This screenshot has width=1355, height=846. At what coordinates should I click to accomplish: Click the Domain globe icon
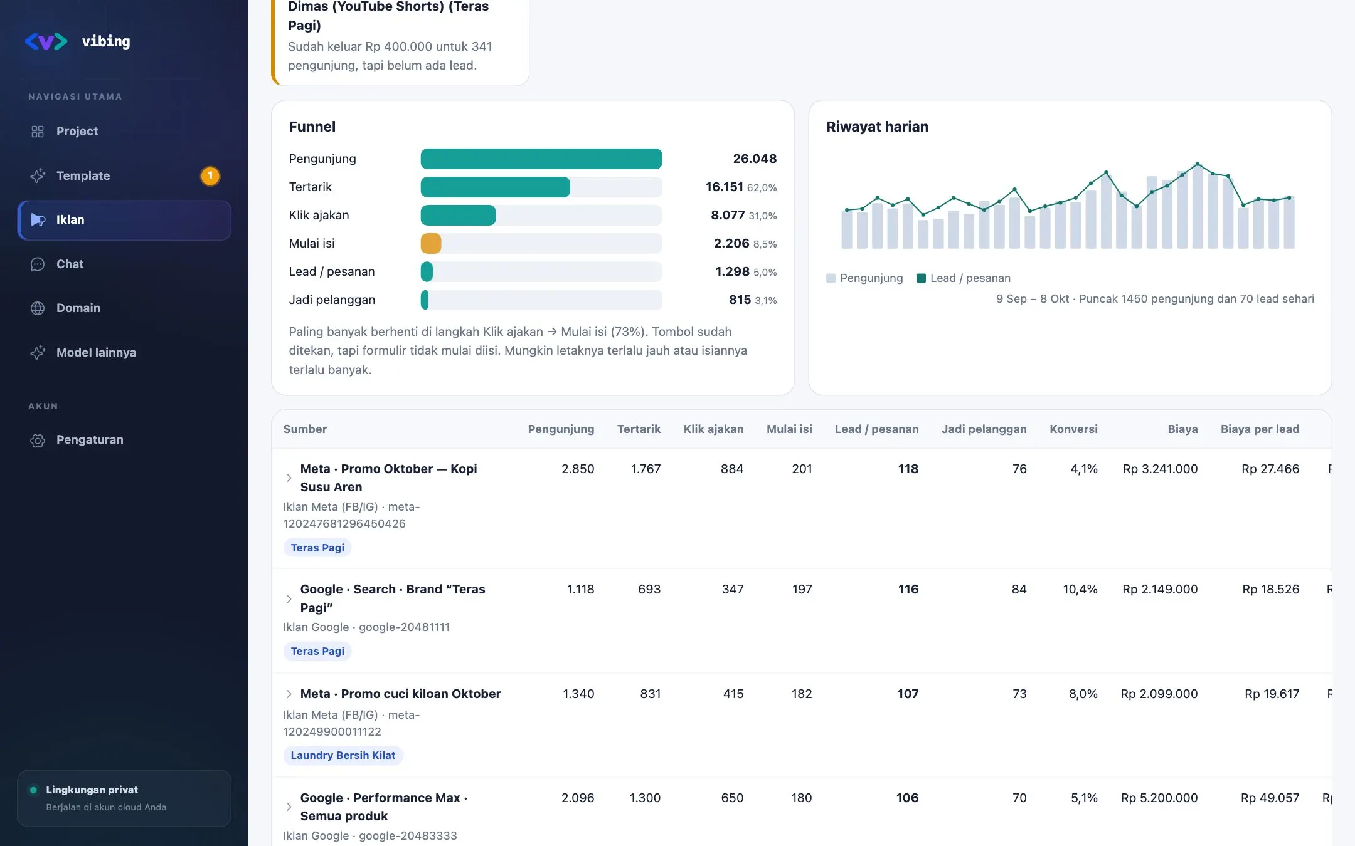pos(38,308)
